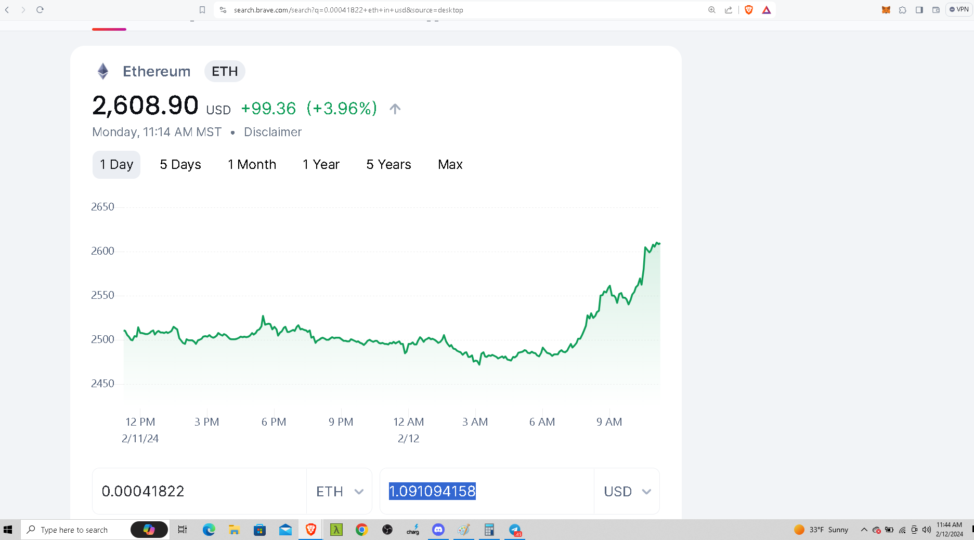Click the Brave browser taskbar icon
This screenshot has width=974, height=540.
tap(311, 530)
